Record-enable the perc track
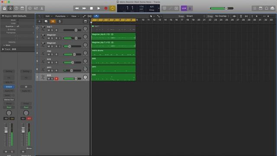The width and height of the screenshot is (277, 156). [x=56, y=71]
